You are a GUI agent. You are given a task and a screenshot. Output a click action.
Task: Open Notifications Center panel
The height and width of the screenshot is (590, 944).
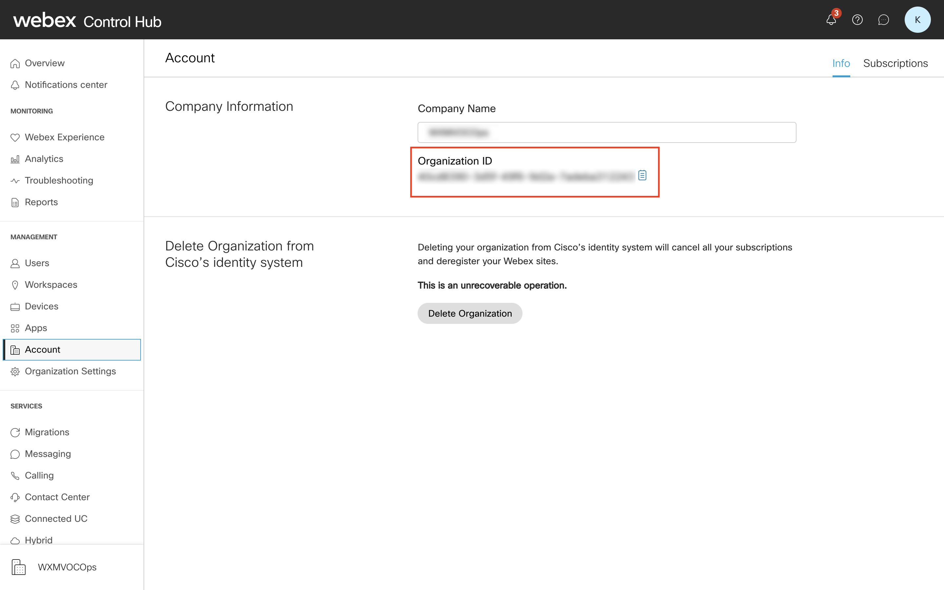(66, 84)
